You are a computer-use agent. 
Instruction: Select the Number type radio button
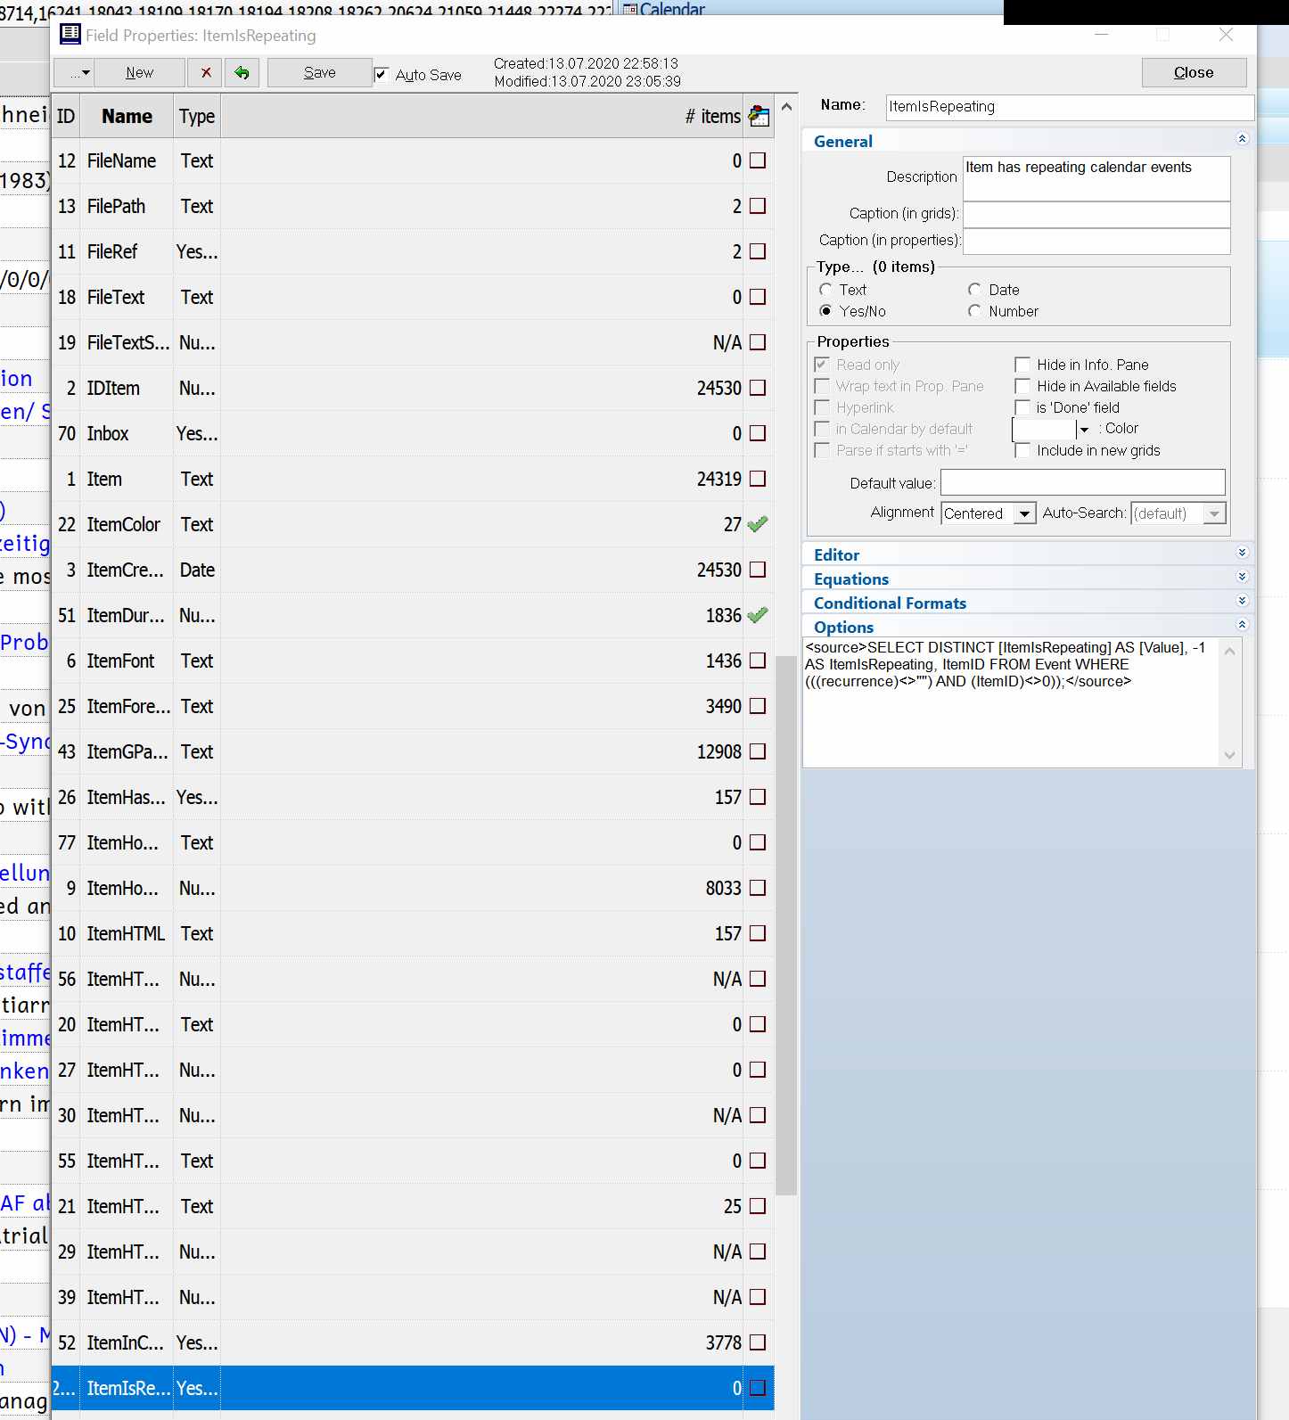click(974, 311)
